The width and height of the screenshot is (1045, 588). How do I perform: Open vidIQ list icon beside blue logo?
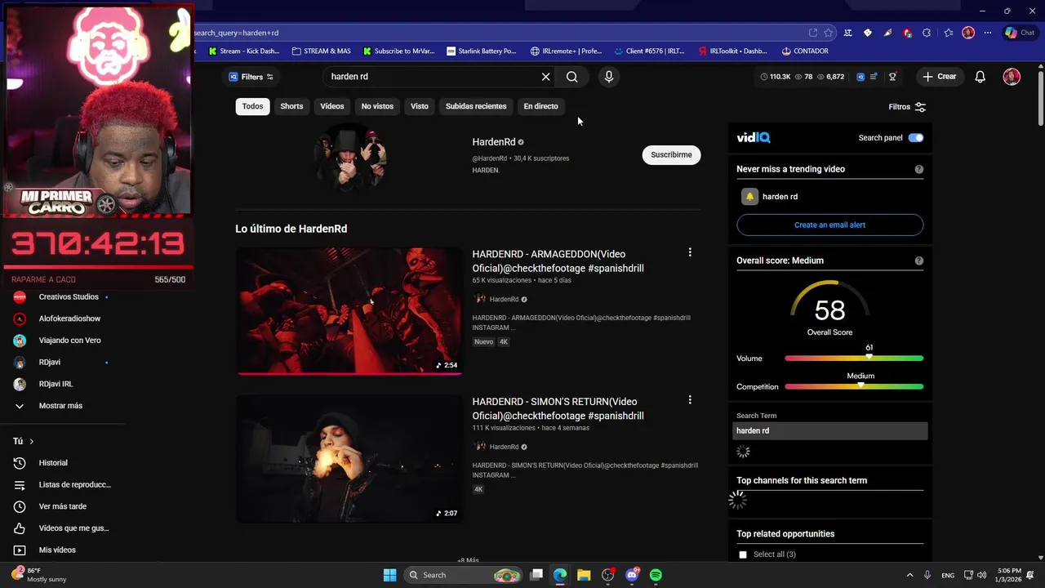coord(874,77)
